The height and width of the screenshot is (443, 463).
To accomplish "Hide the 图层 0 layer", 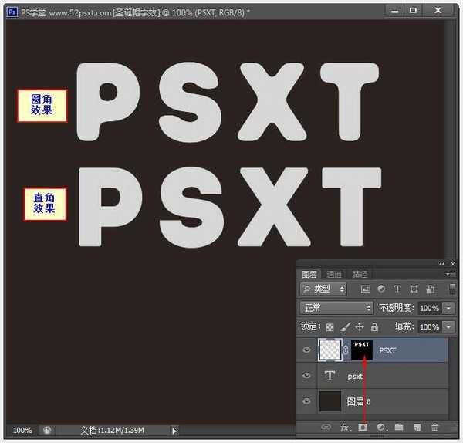I will click(x=307, y=401).
